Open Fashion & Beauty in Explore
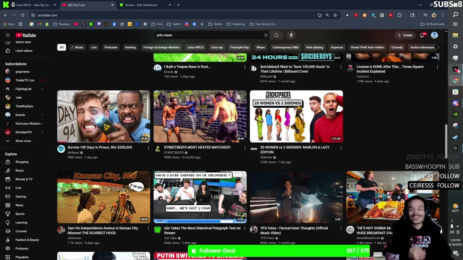Screen dimensions: 463x260 [x=27, y=240]
